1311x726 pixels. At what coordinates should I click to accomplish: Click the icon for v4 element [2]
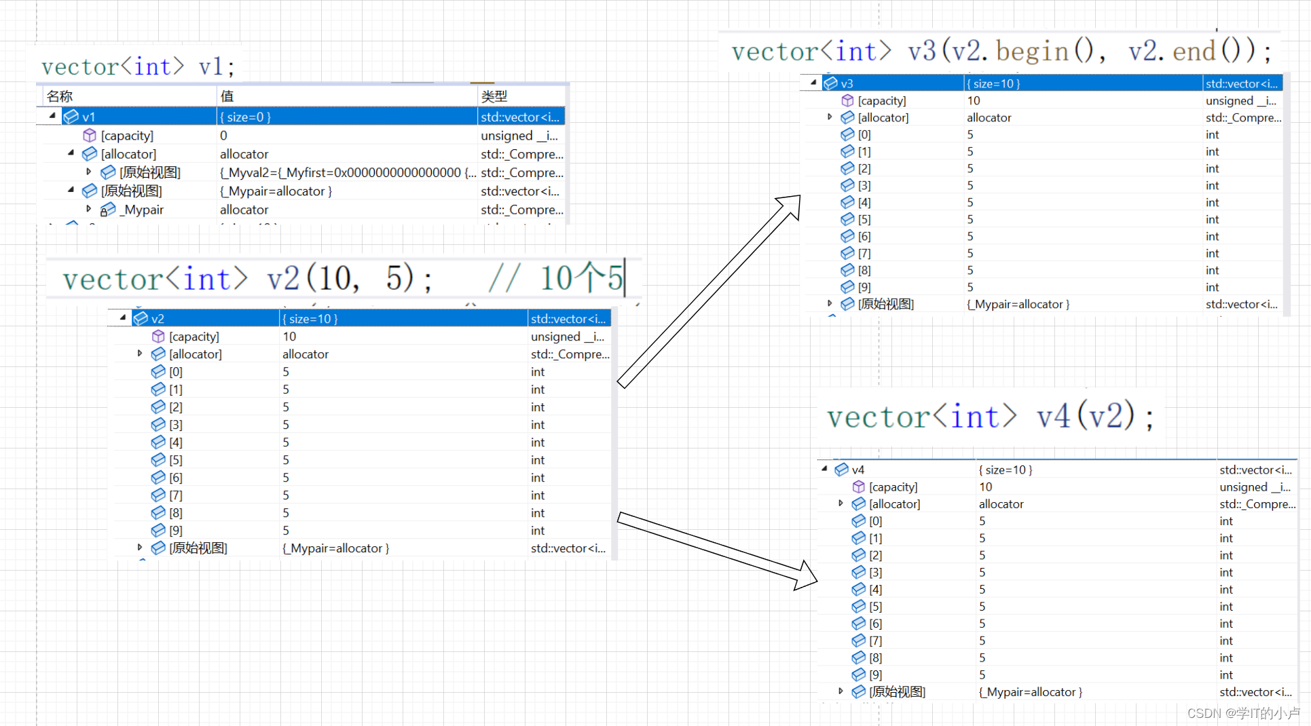pyautogui.click(x=859, y=555)
